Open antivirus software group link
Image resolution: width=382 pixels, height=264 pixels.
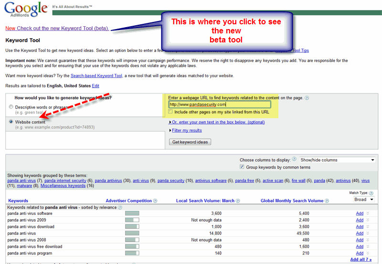[x=211, y=181]
